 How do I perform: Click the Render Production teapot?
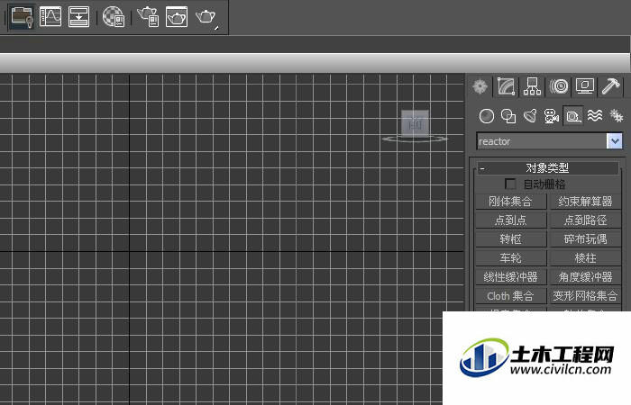coord(206,18)
